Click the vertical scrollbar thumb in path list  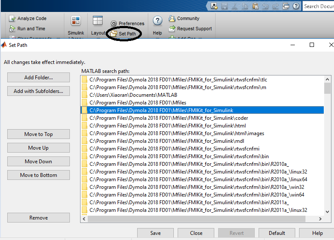click(327, 88)
